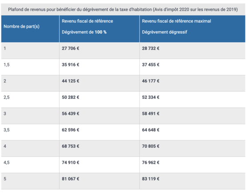The image size is (249, 196).
Task: Click the value 70 805 €
Action: point(151,146)
